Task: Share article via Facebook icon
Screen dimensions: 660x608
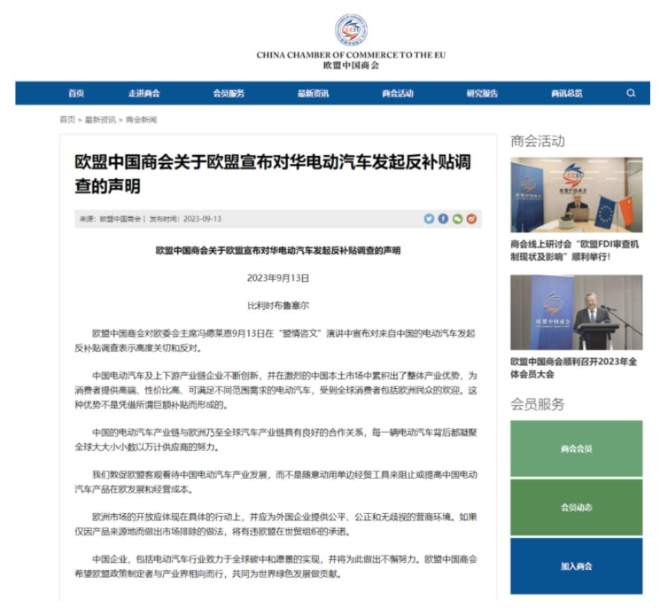Action: [443, 219]
